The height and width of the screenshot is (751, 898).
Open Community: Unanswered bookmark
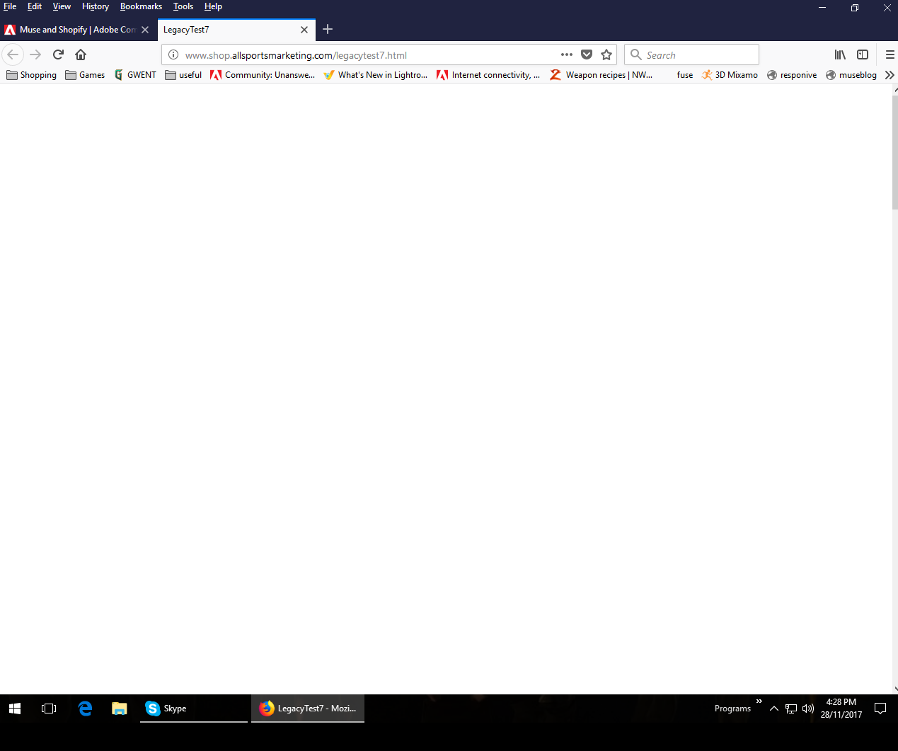point(263,75)
